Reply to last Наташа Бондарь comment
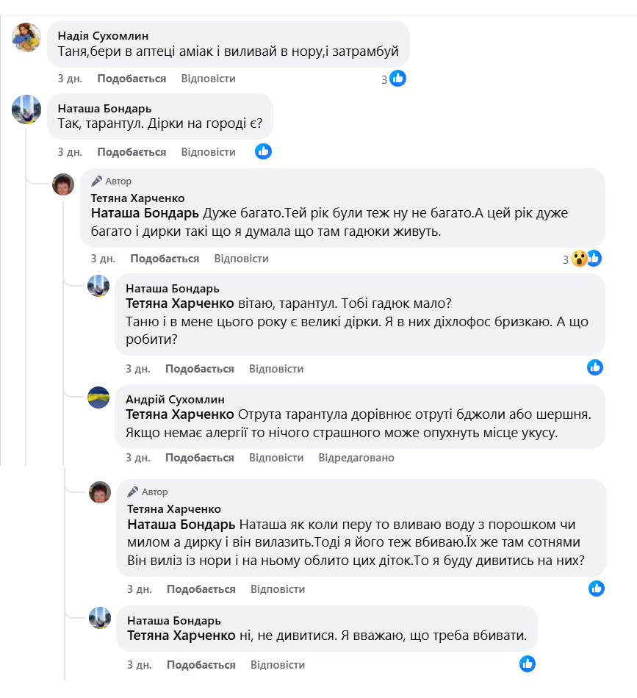This screenshot has height=698, width=637. tap(278, 665)
